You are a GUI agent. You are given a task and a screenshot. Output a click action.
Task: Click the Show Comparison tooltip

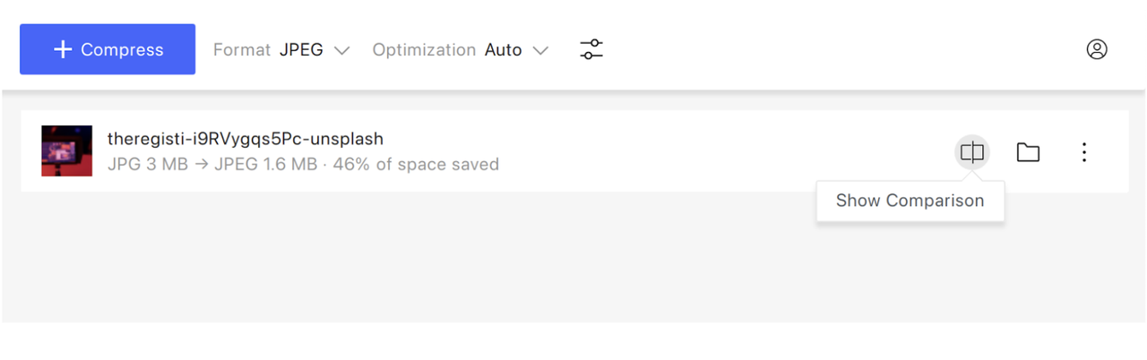(x=910, y=201)
